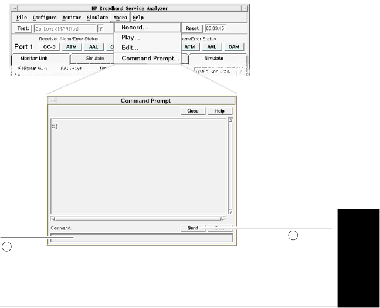Click the 00:03:45 elapsed time field
Viewport: 380px width, 308px height.
pos(215,28)
